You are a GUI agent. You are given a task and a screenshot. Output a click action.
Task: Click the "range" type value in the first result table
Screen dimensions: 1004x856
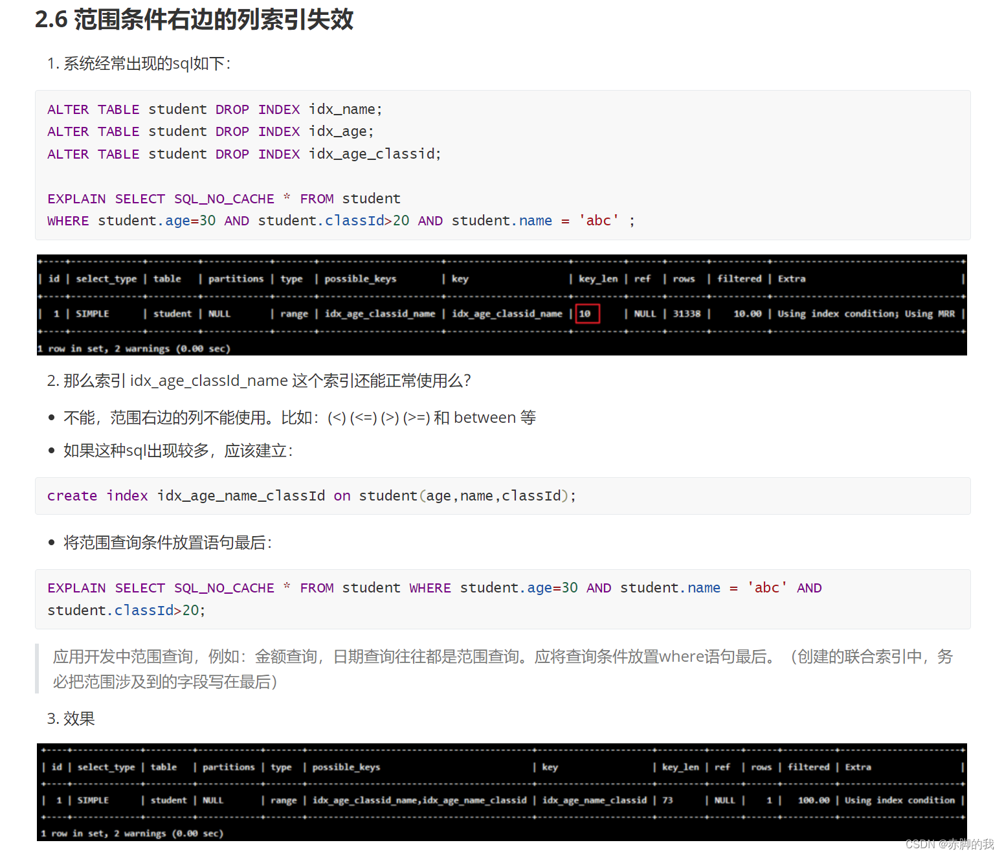point(295,314)
